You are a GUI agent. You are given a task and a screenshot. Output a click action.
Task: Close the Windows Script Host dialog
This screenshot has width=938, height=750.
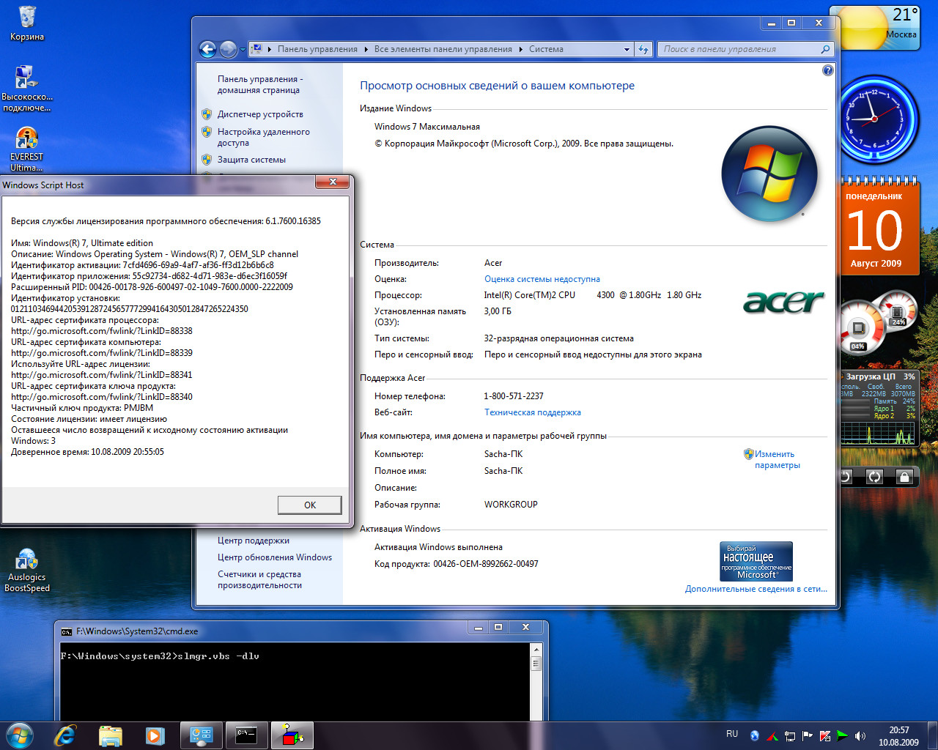click(333, 182)
